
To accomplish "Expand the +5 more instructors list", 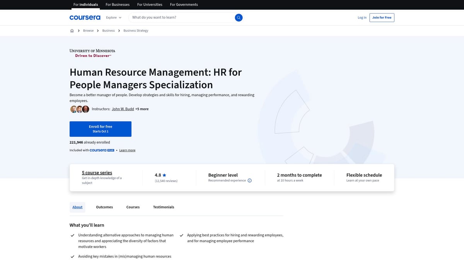I will coord(142,109).
